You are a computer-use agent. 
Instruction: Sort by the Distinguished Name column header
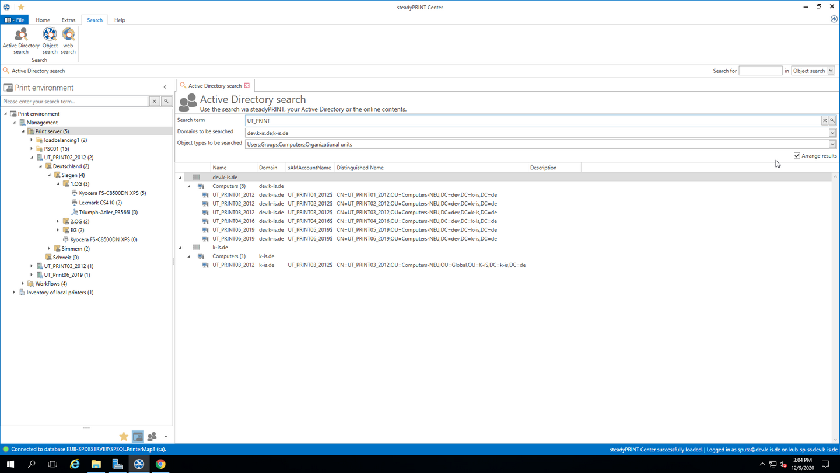tap(431, 168)
